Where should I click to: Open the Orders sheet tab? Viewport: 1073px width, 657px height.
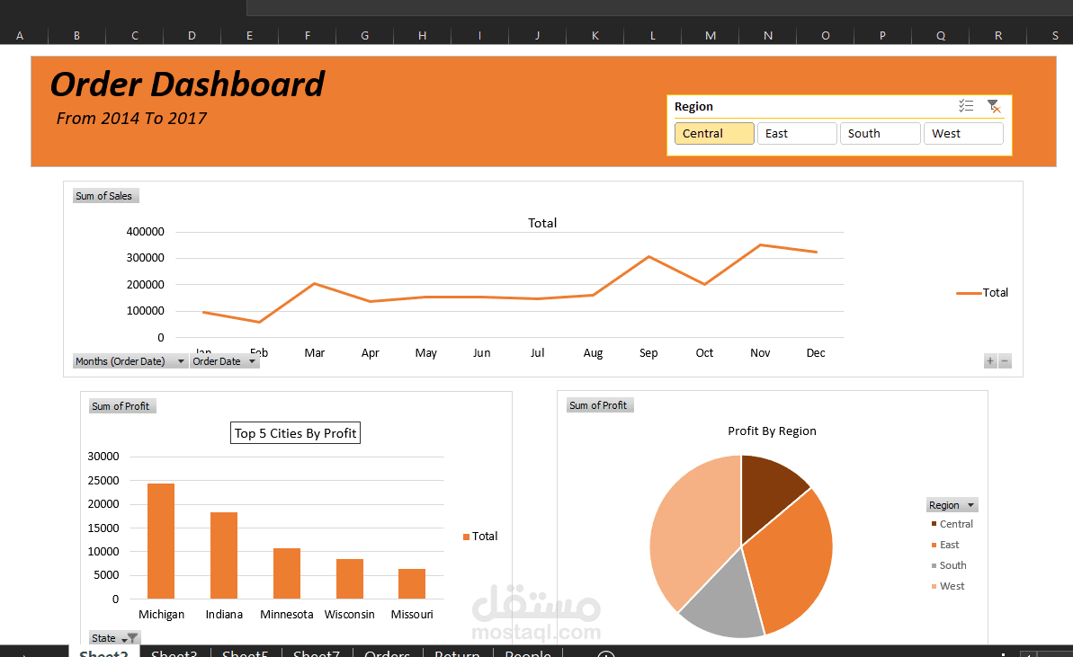[x=388, y=653]
